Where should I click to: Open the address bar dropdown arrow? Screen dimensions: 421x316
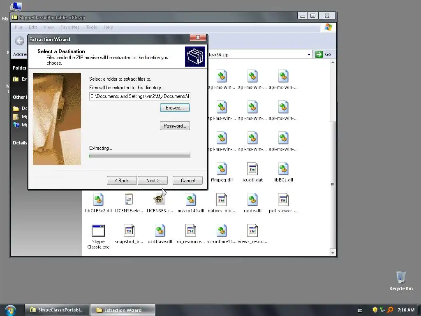click(x=309, y=55)
